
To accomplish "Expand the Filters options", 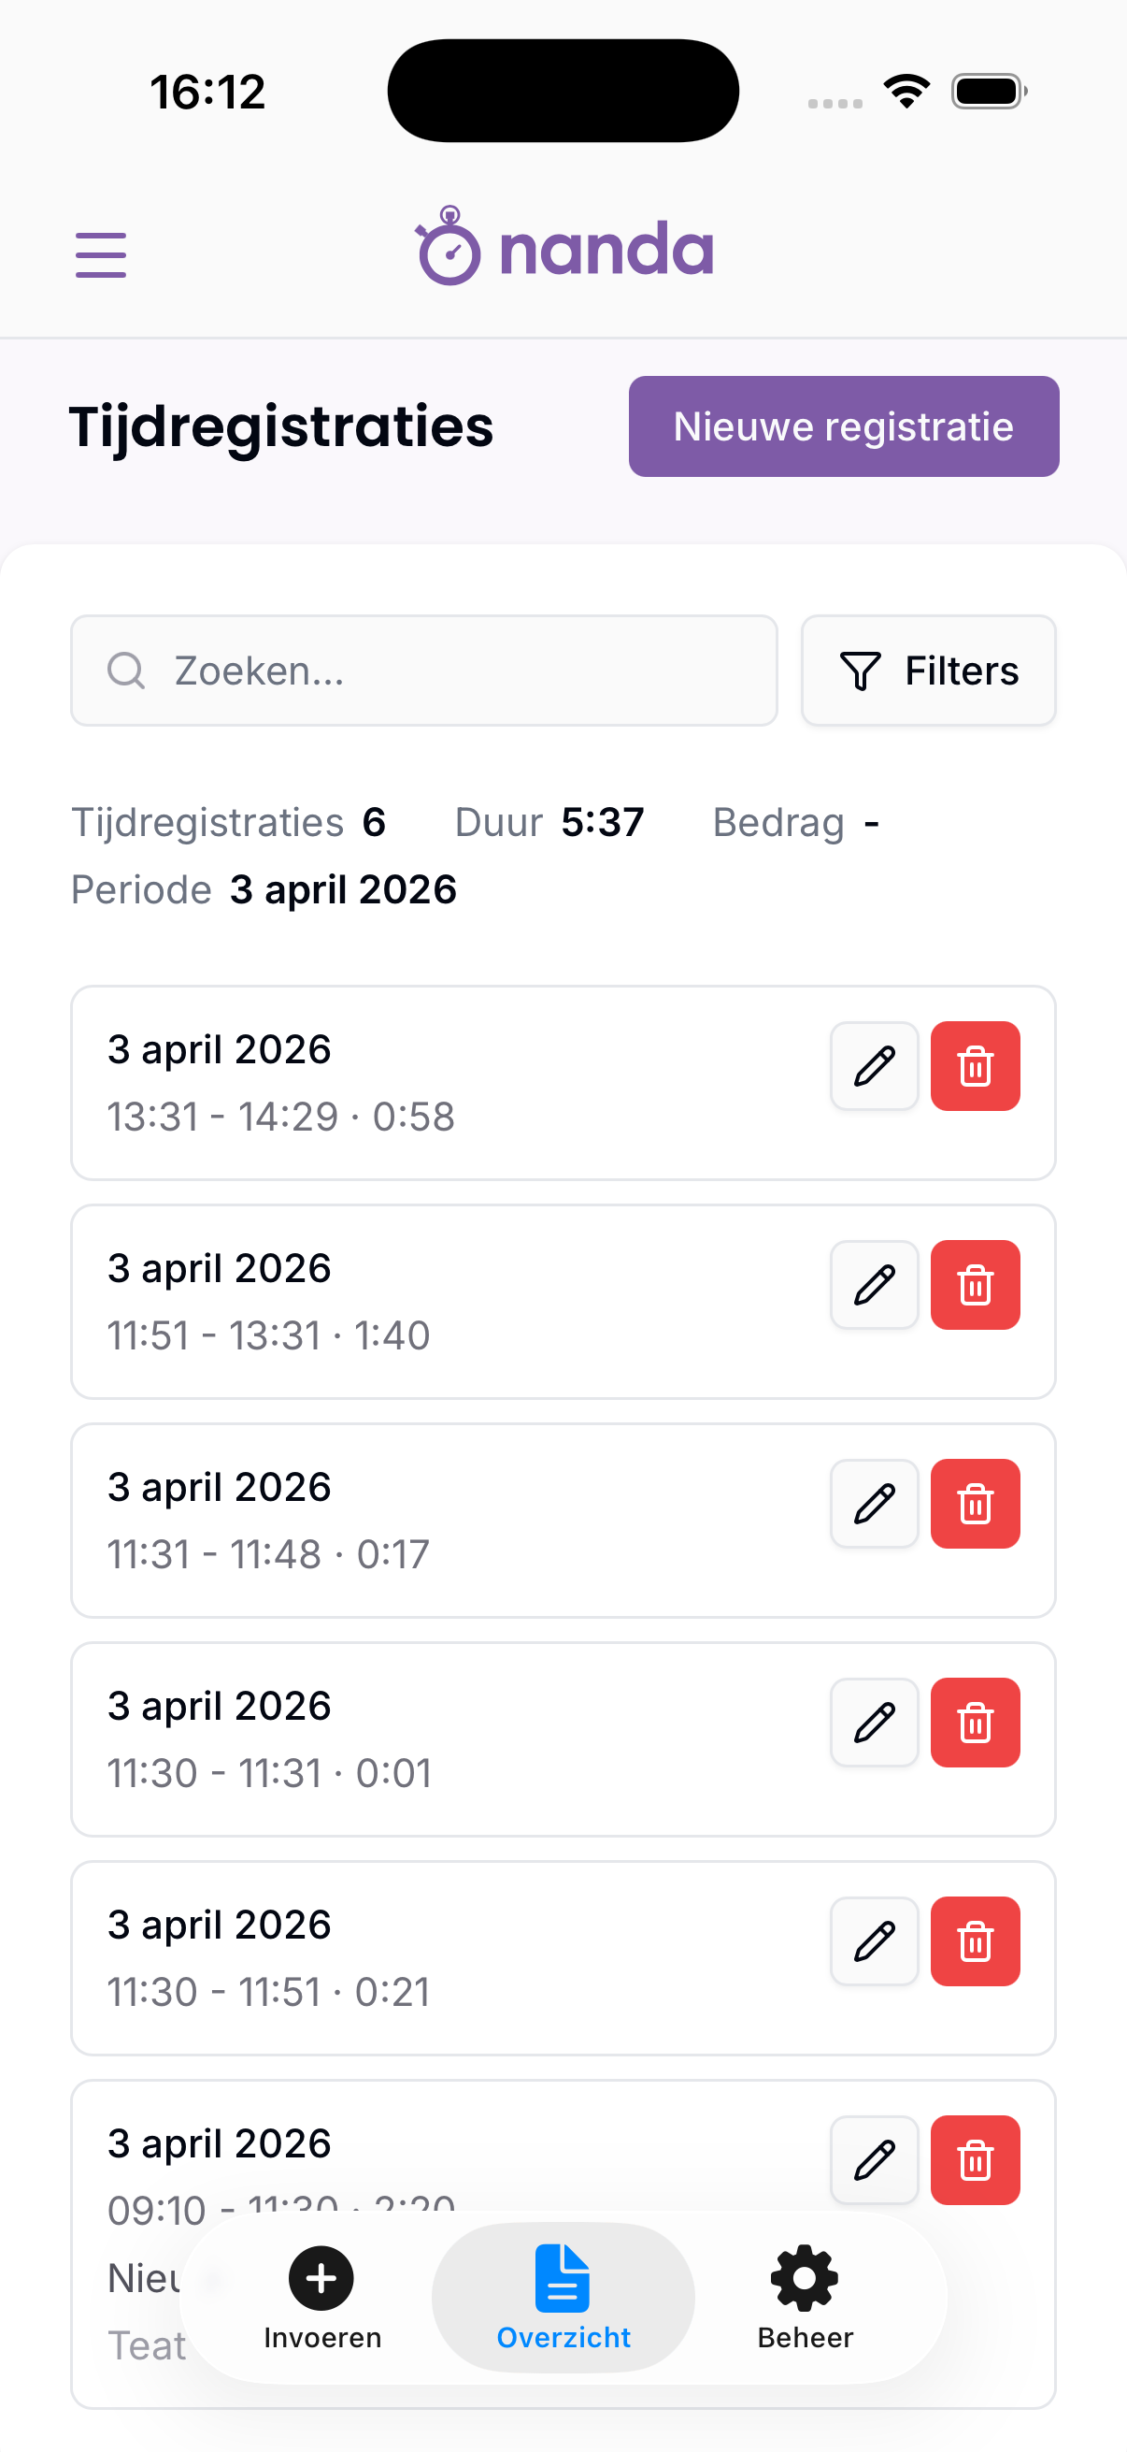I will click(928, 671).
